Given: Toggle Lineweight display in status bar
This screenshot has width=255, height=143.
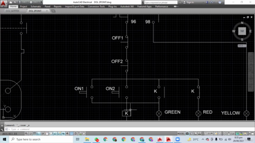Looking at the screenshot, I should point(67,133).
